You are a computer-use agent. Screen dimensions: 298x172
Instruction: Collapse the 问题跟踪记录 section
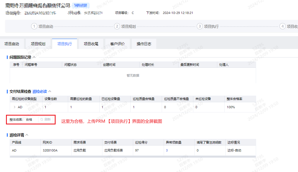click(34, 57)
